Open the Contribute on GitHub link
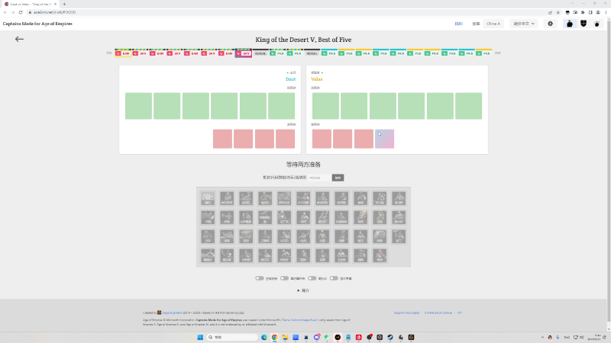Screen dimensions: 611x343 tap(438, 313)
